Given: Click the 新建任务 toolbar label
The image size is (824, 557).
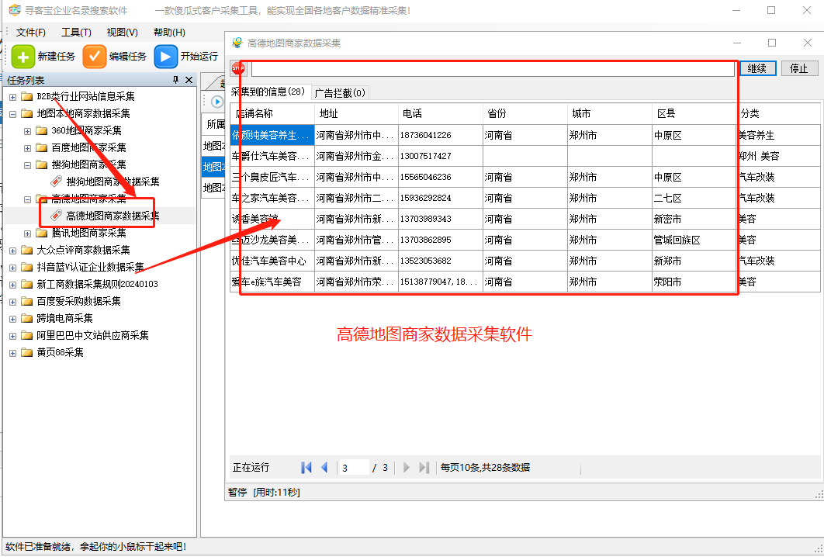Looking at the screenshot, I should 56,56.
